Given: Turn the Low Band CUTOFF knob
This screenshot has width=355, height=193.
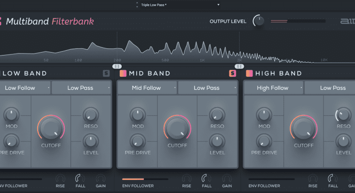Looking at the screenshot, I should tap(51, 129).
